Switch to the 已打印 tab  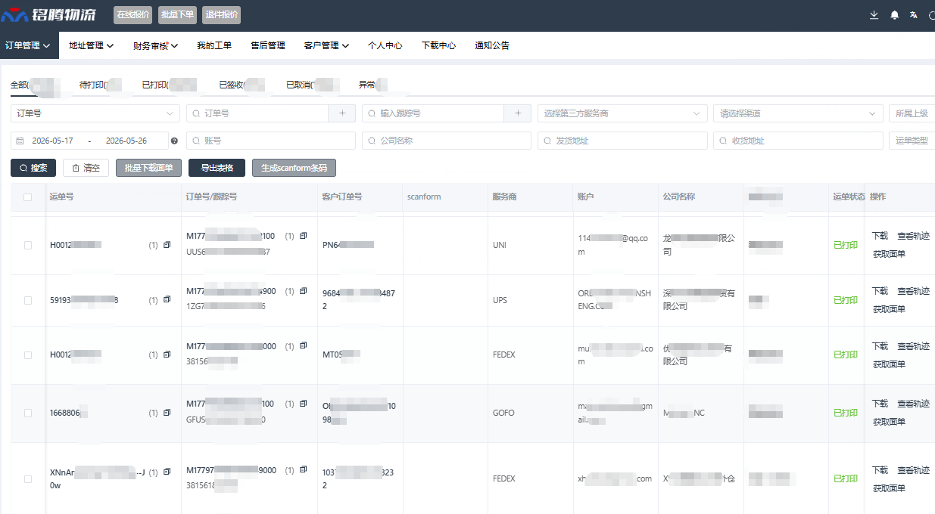[x=169, y=85]
